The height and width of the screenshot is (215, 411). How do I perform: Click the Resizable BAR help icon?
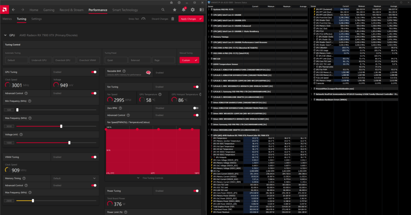coord(124,71)
